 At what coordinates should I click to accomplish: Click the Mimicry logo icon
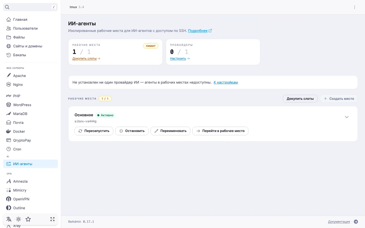[9, 190]
